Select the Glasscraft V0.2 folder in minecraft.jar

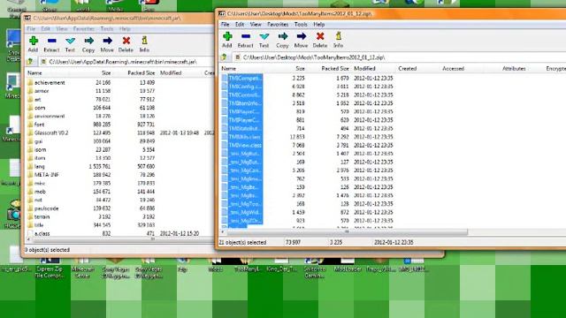(51, 132)
